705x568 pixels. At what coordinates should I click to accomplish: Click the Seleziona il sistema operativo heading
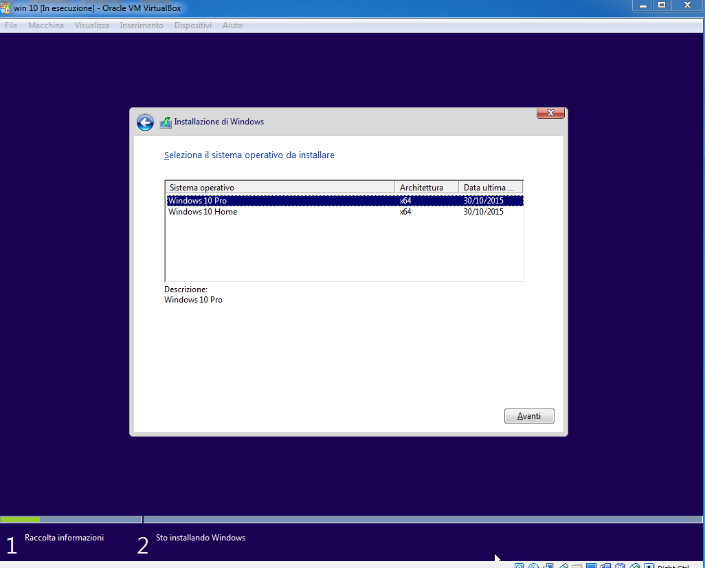[x=249, y=155]
